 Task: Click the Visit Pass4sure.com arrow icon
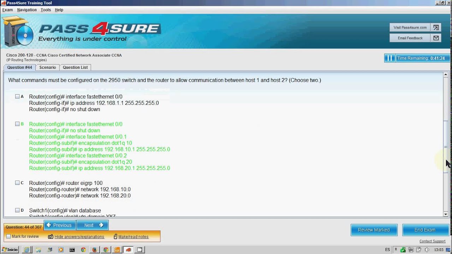[436, 28]
